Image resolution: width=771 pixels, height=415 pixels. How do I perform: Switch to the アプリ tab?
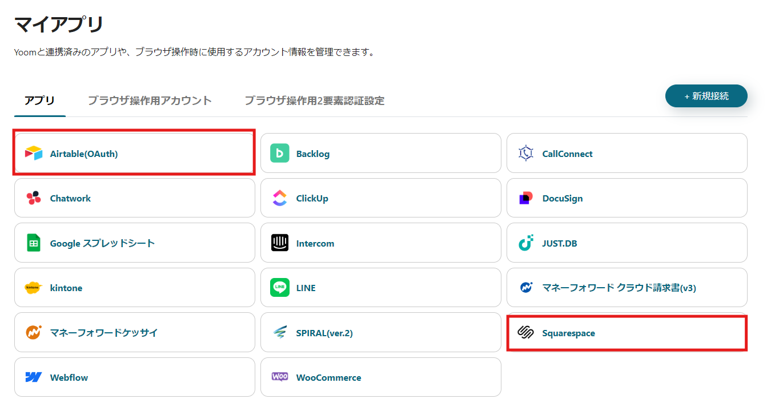pos(39,101)
